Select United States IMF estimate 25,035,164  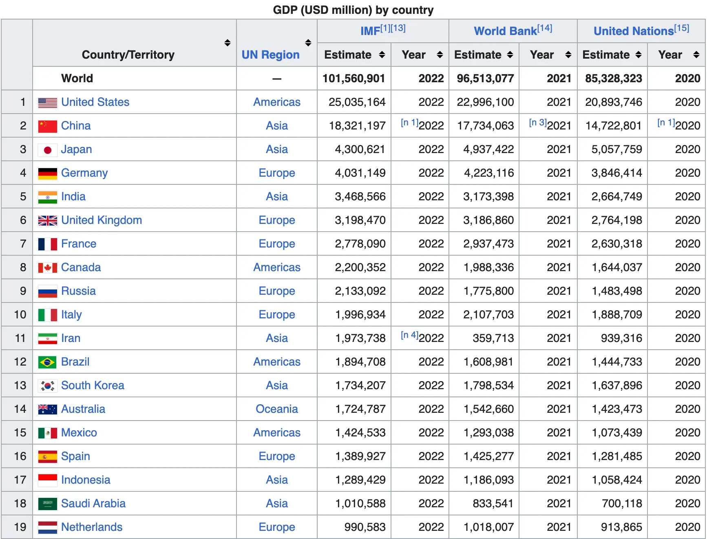click(357, 102)
